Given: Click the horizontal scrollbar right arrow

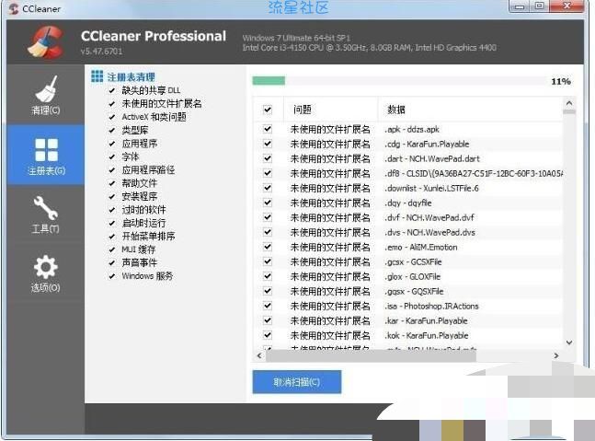Looking at the screenshot, I should pyautogui.click(x=555, y=356).
